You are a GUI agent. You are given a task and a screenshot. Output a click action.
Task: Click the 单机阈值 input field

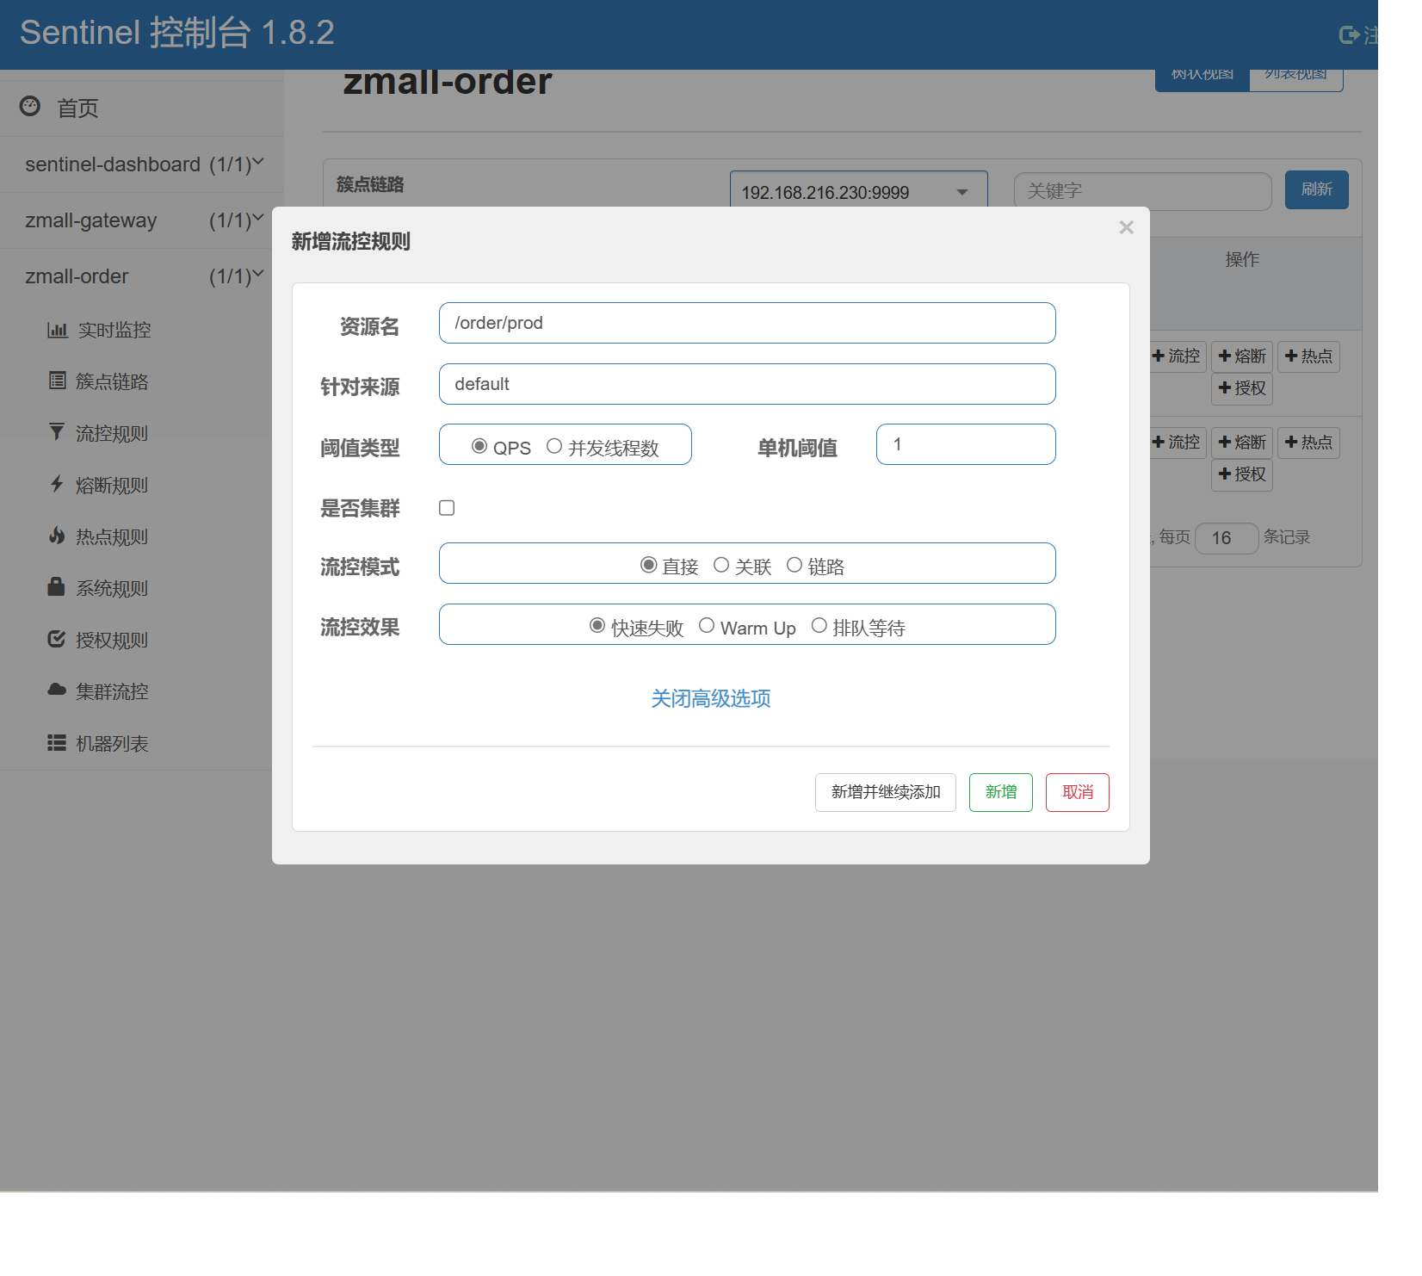pos(966,444)
